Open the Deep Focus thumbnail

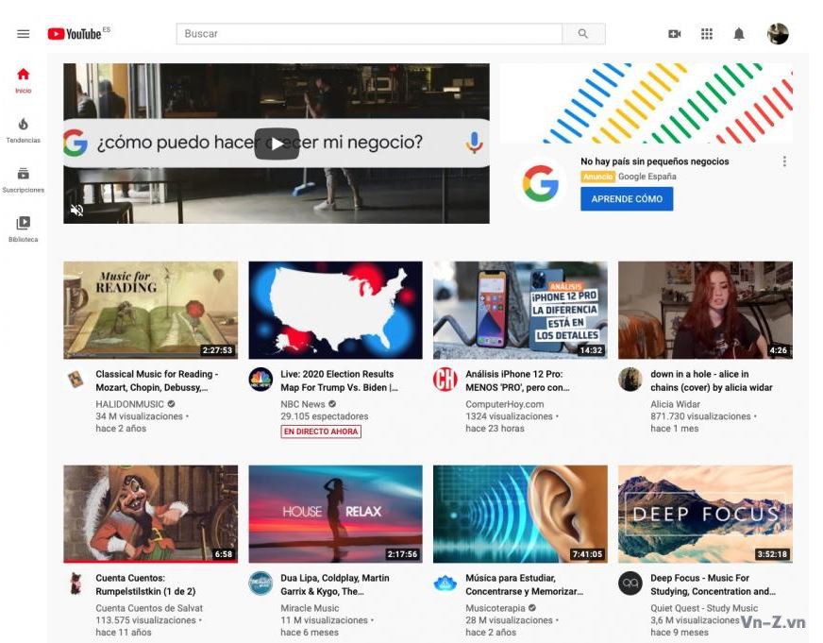pos(705,514)
